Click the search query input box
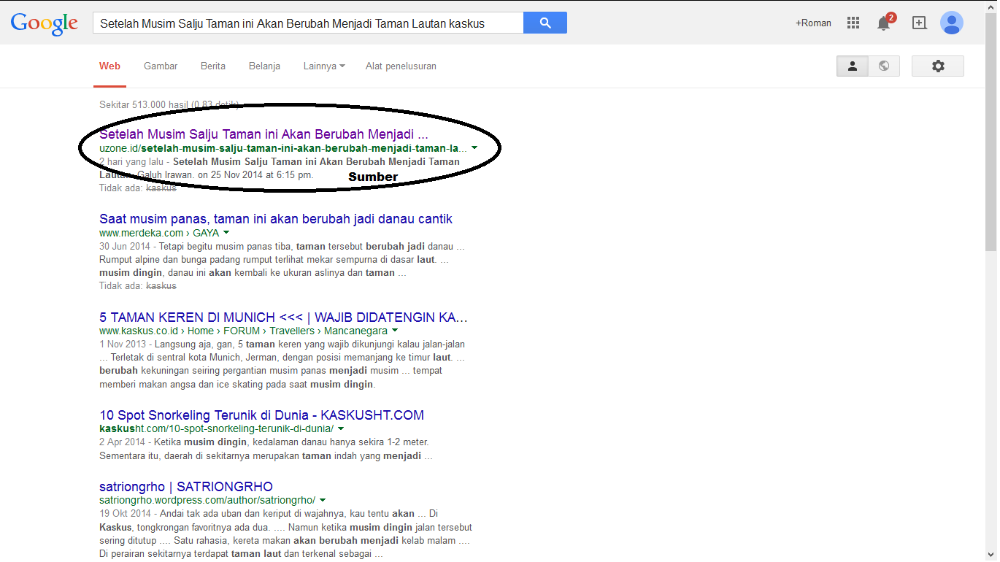This screenshot has height=562, width=1000. (x=308, y=23)
